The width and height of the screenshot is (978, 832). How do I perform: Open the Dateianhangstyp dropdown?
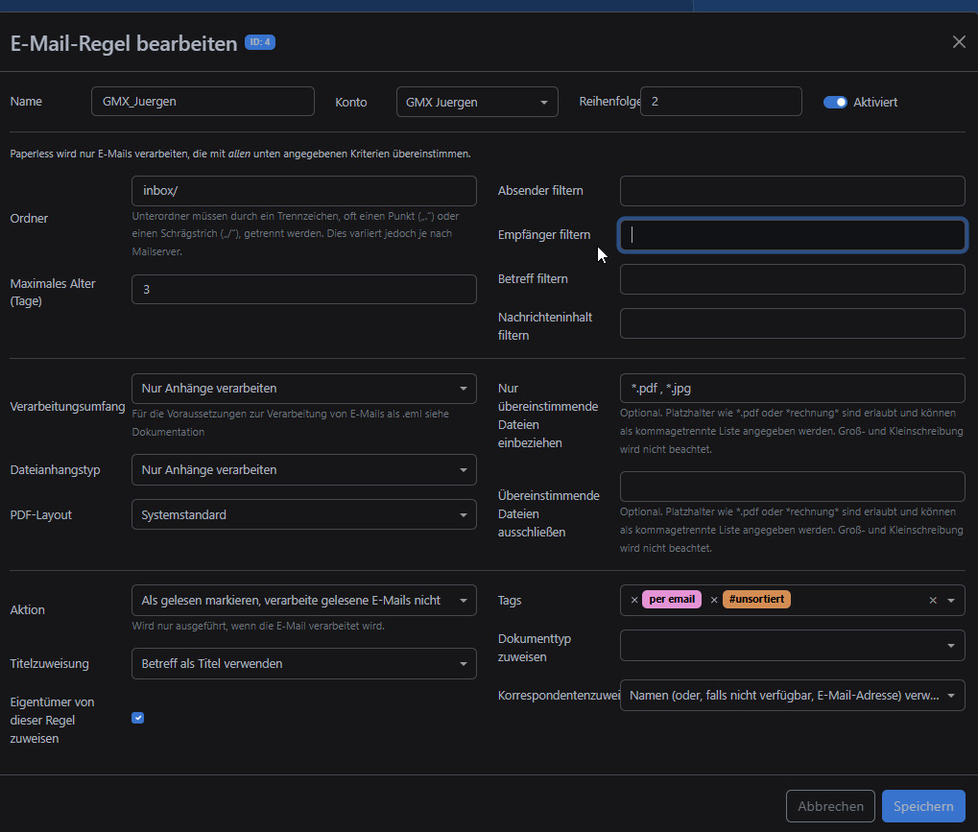[303, 470]
